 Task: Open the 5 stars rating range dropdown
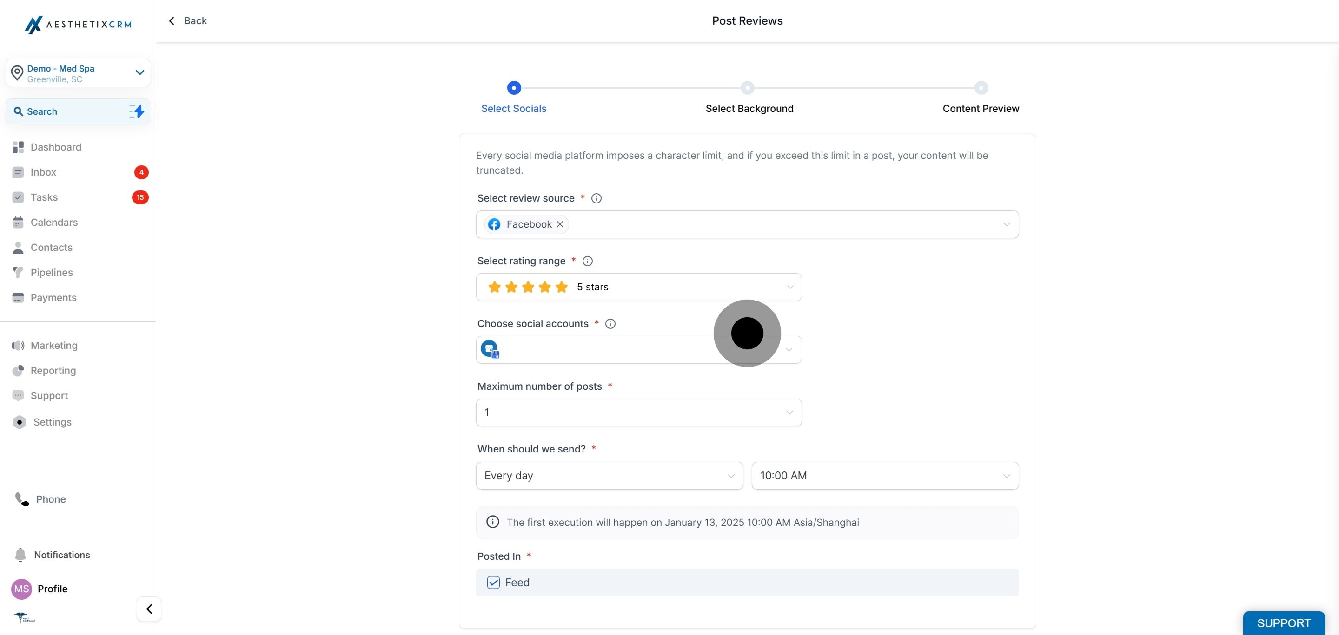click(639, 287)
